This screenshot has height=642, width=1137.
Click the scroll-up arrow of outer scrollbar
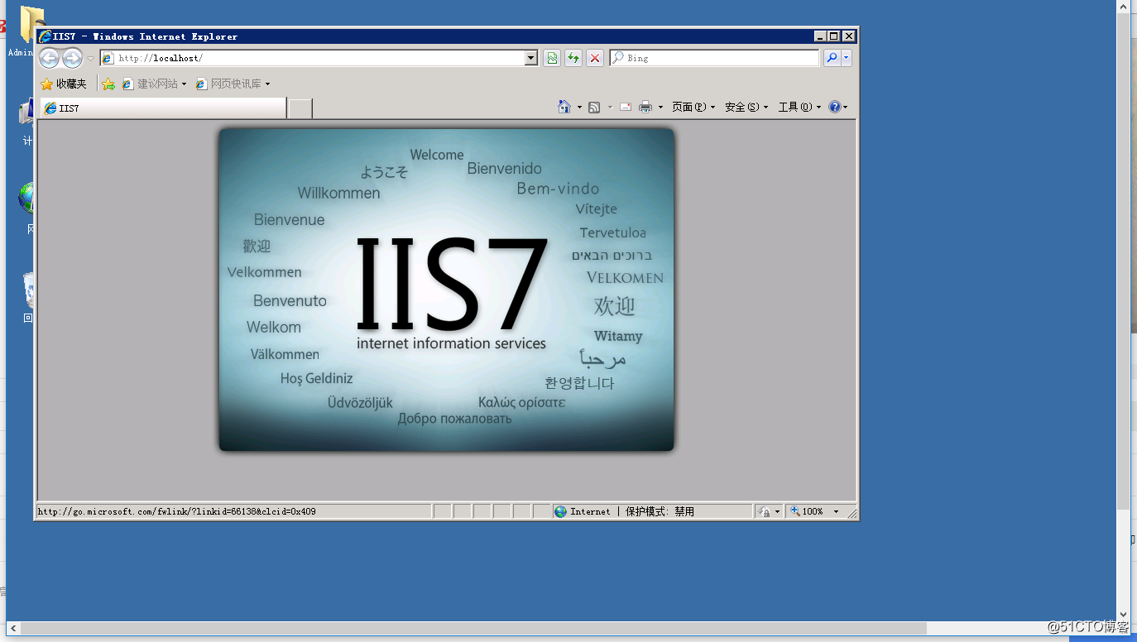[x=1124, y=7]
